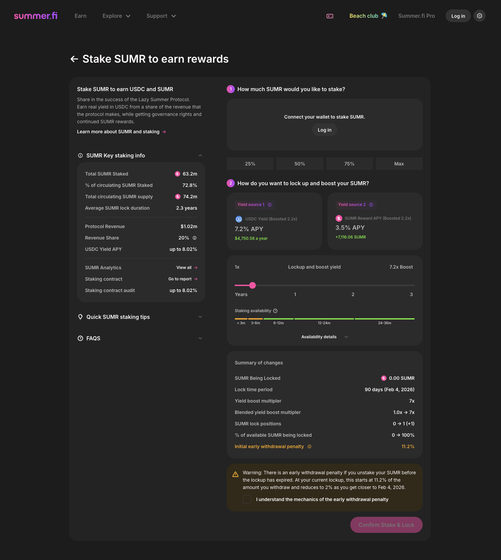This screenshot has width=501, height=560.
Task: Click the under 3m staking availability bar
Action: pyautogui.click(x=241, y=319)
